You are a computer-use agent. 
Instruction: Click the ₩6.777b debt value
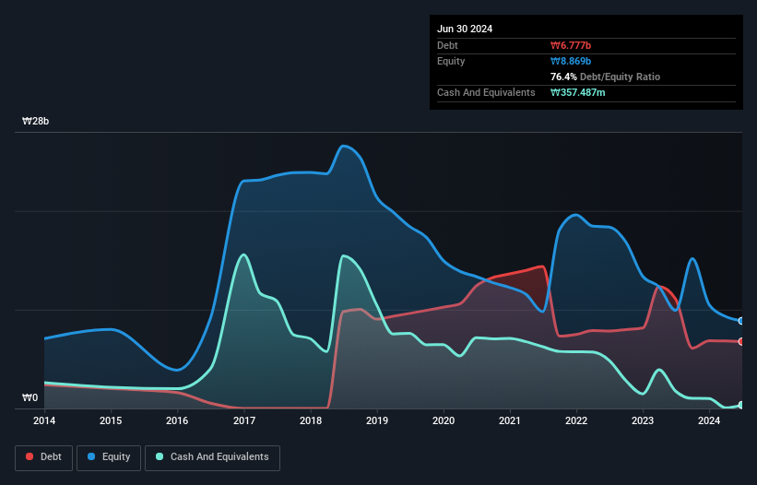571,45
